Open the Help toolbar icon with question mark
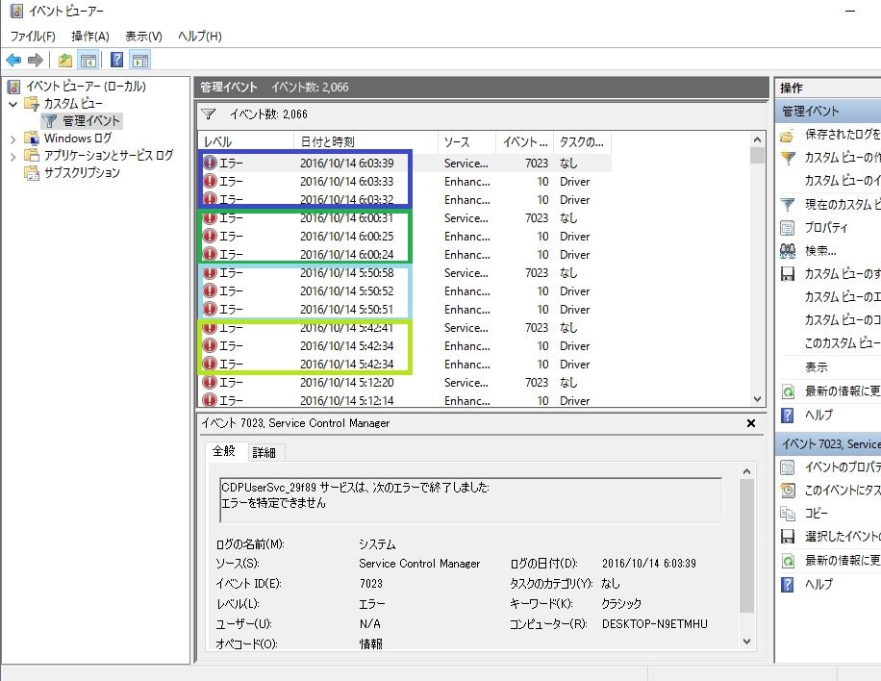The height and width of the screenshot is (681, 881). (x=116, y=60)
